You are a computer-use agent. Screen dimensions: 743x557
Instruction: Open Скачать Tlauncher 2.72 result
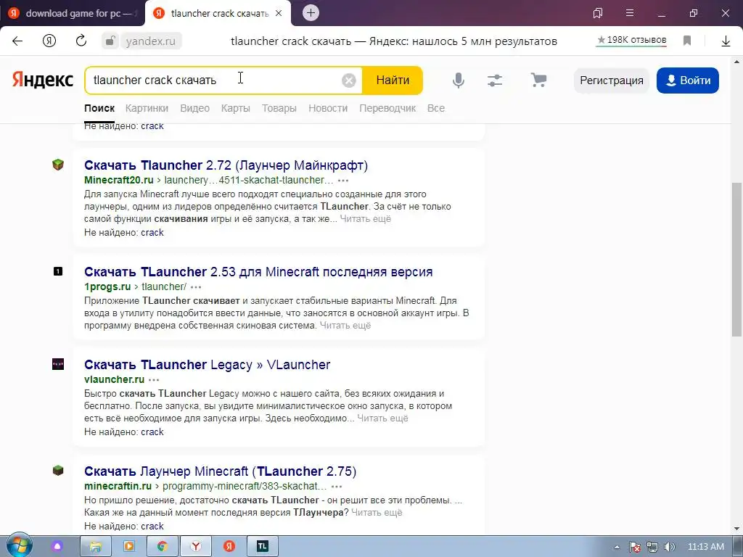(226, 165)
